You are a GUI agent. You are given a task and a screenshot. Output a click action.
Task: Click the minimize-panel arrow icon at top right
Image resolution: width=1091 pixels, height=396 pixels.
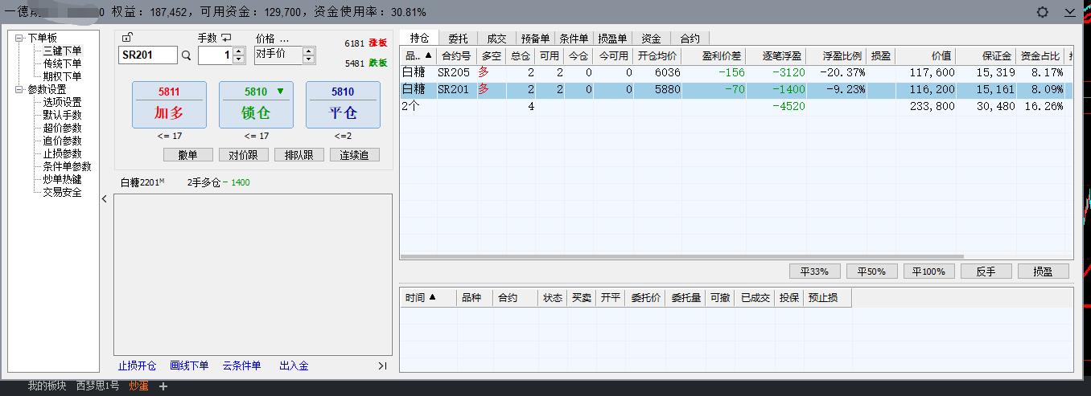tap(1070, 12)
